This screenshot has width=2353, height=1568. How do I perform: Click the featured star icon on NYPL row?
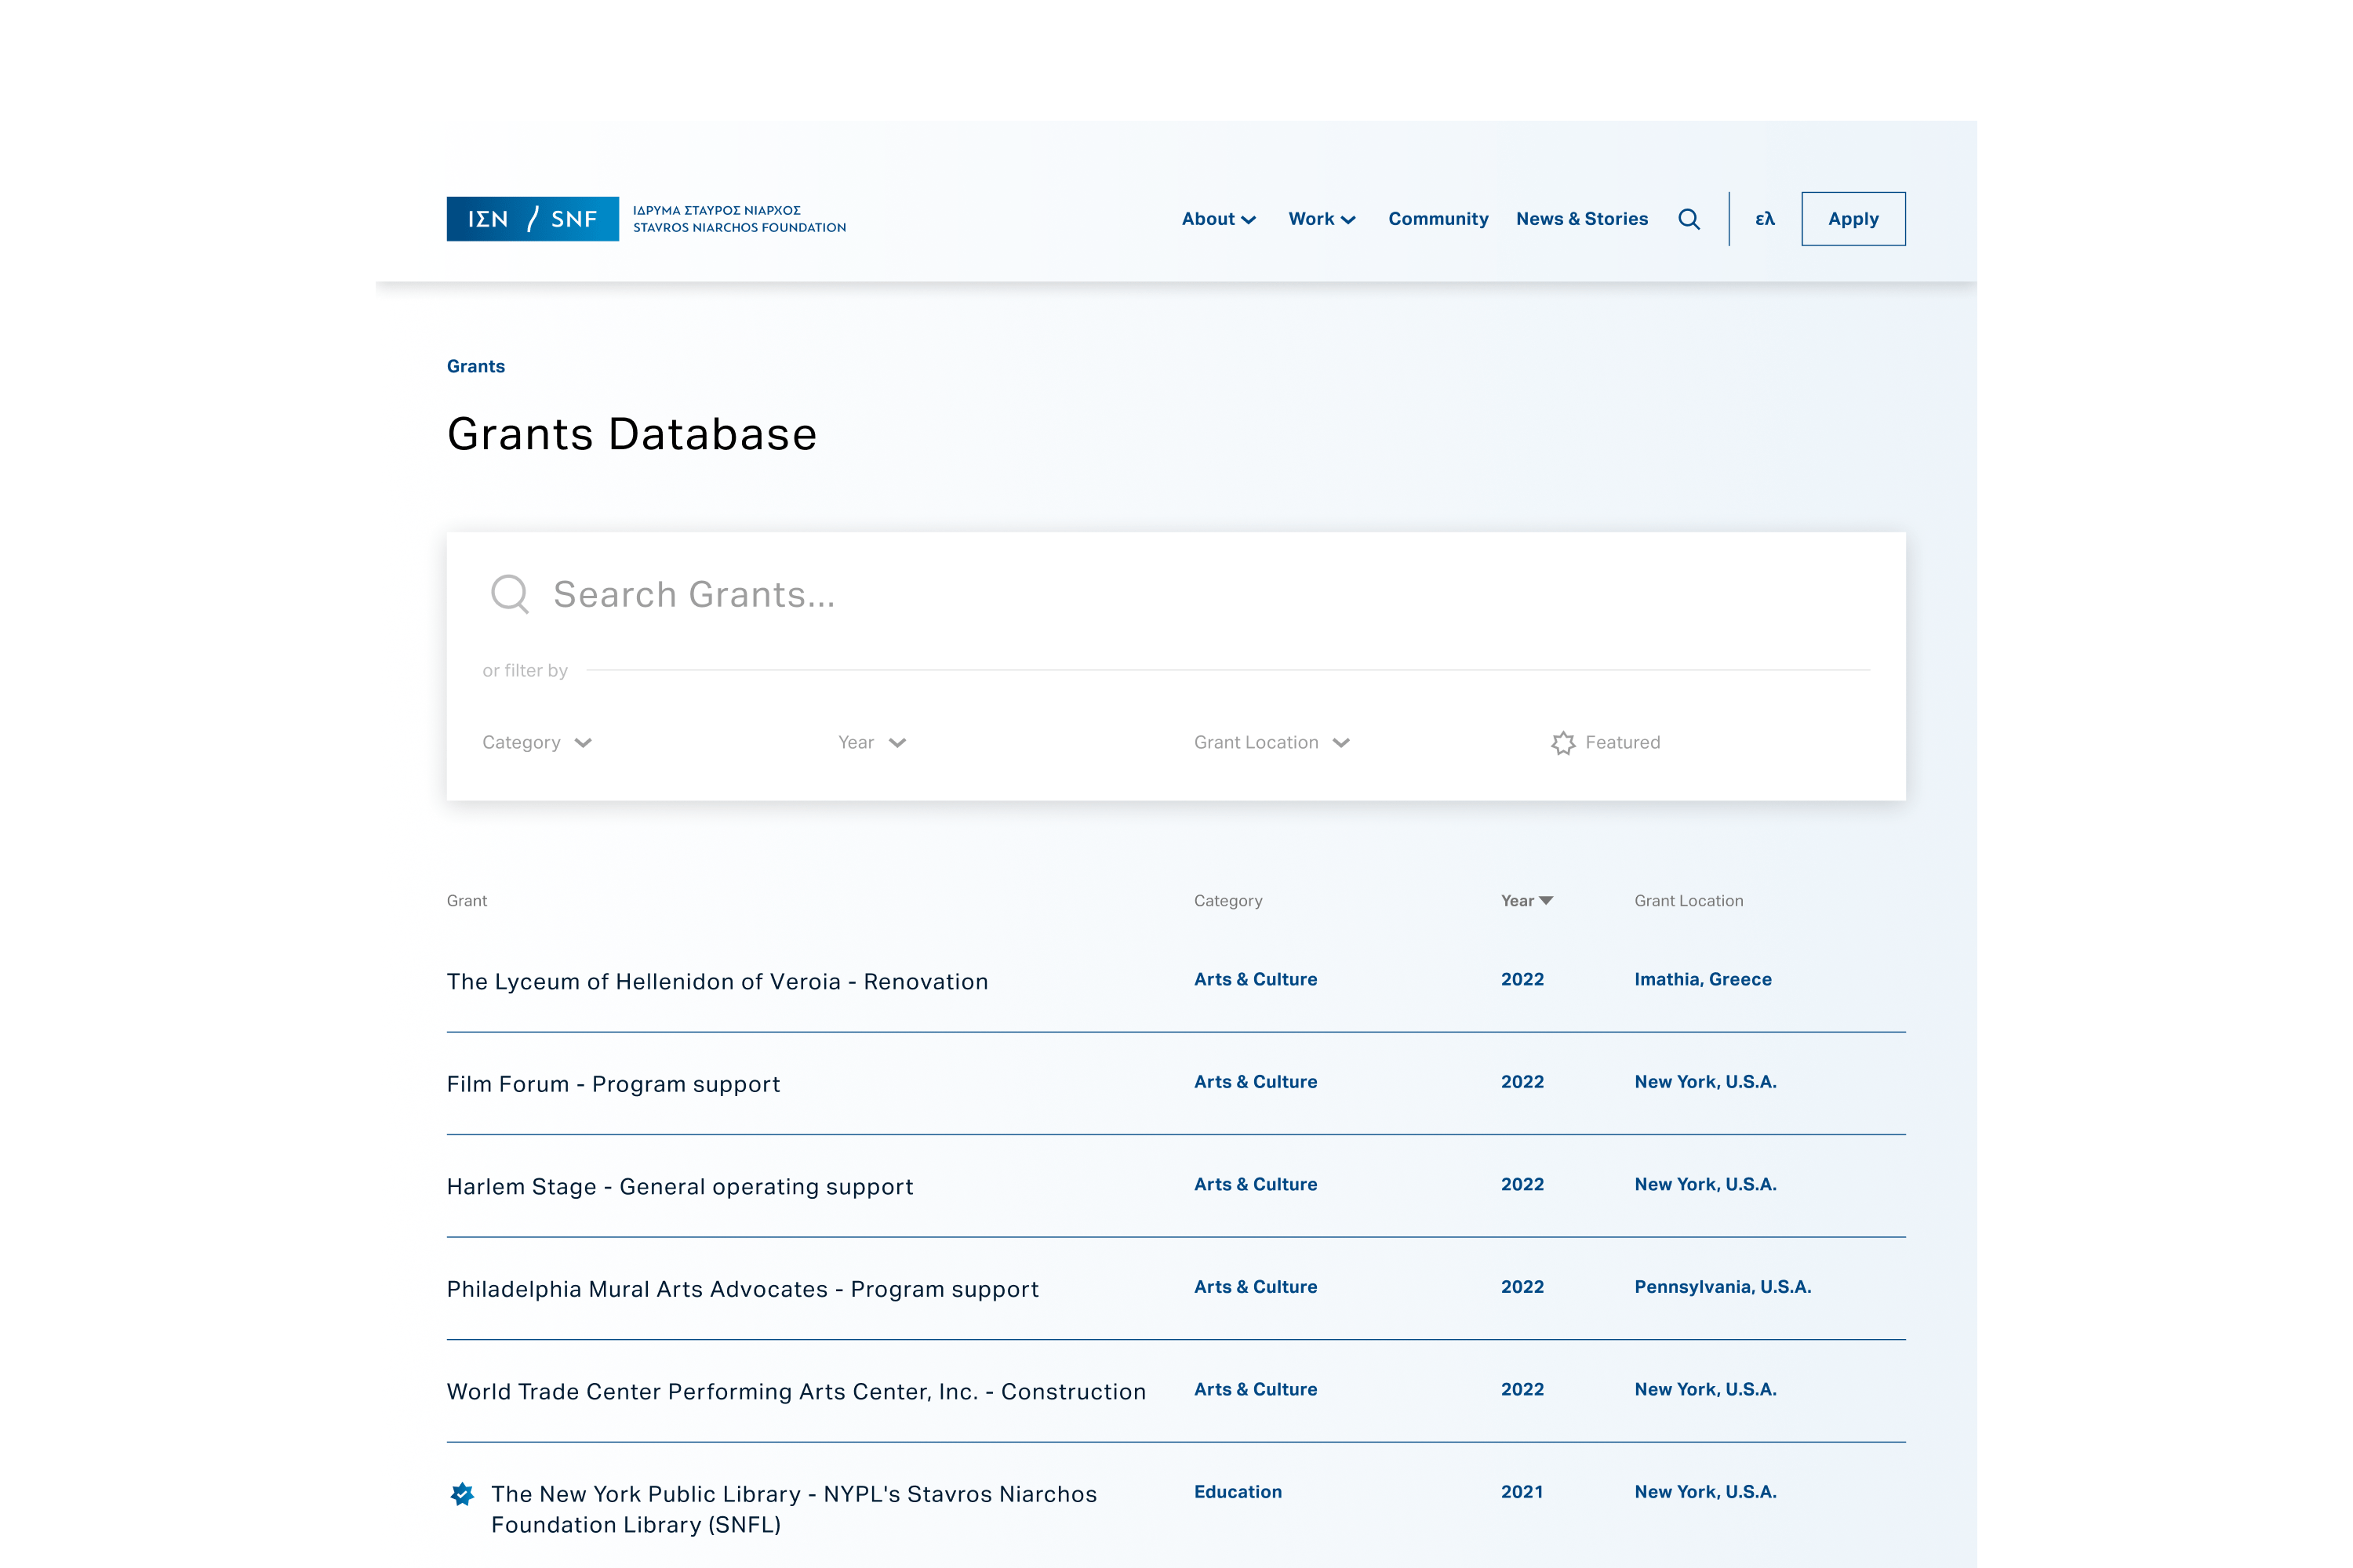[x=462, y=1494]
